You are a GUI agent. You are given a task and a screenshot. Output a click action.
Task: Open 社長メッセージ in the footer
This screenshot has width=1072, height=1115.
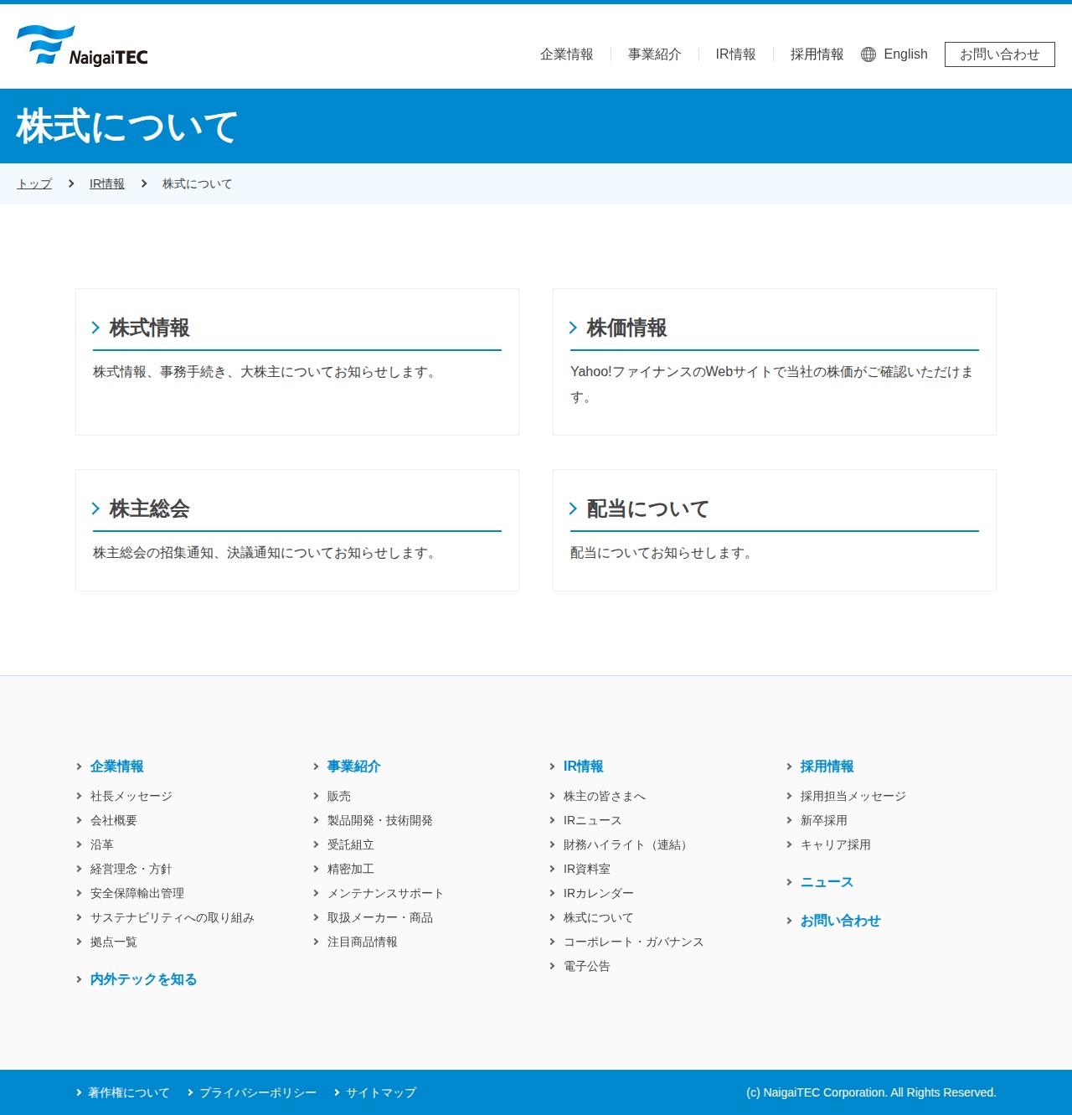[x=131, y=796]
